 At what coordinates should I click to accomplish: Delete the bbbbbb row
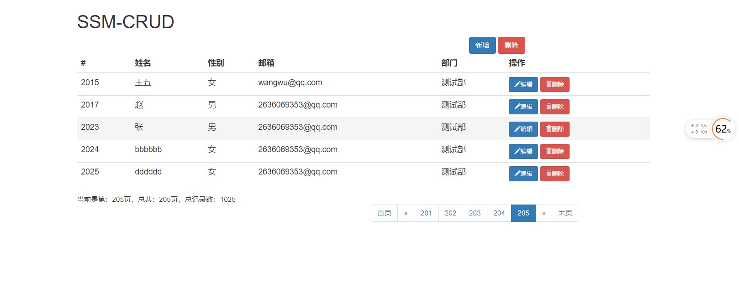555,151
